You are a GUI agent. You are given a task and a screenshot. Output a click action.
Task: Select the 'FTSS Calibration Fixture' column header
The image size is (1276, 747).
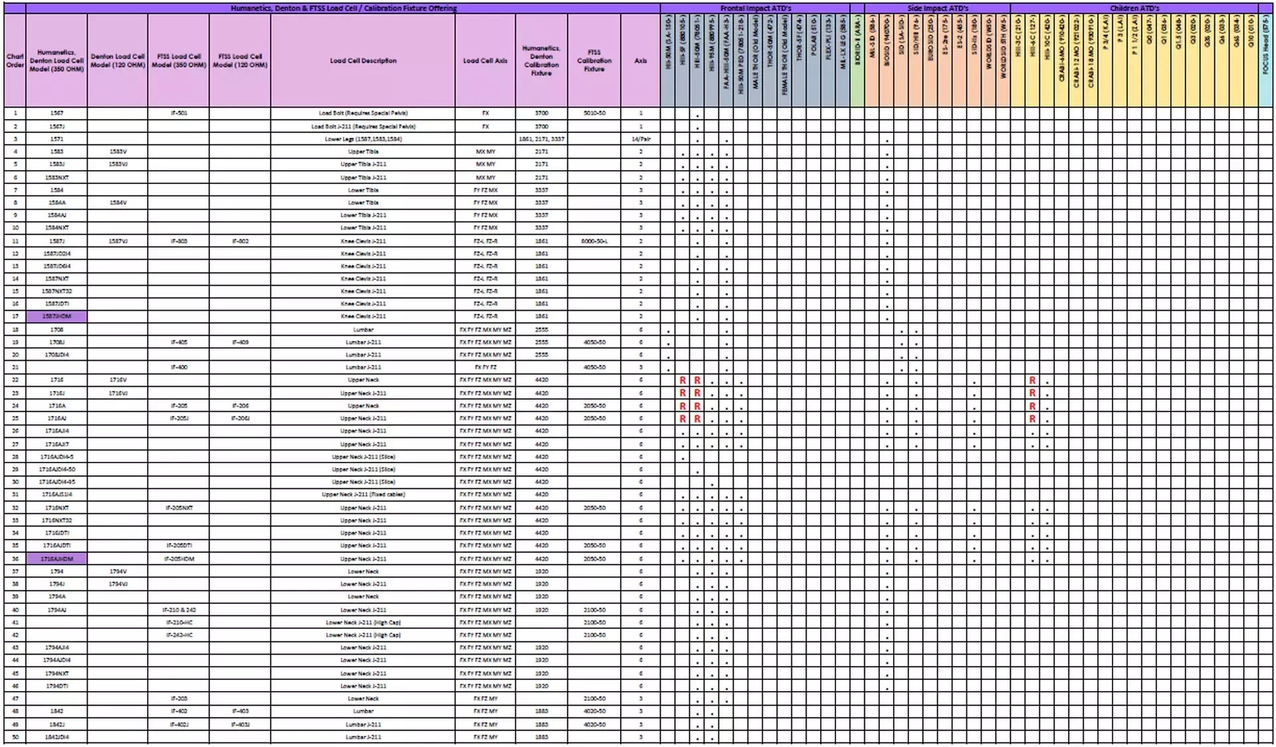pos(594,60)
